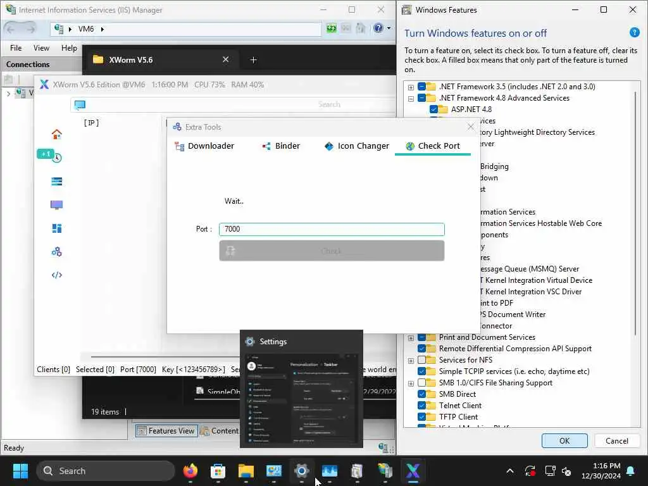
Task: Click the Windows Start button
Action: [20, 471]
